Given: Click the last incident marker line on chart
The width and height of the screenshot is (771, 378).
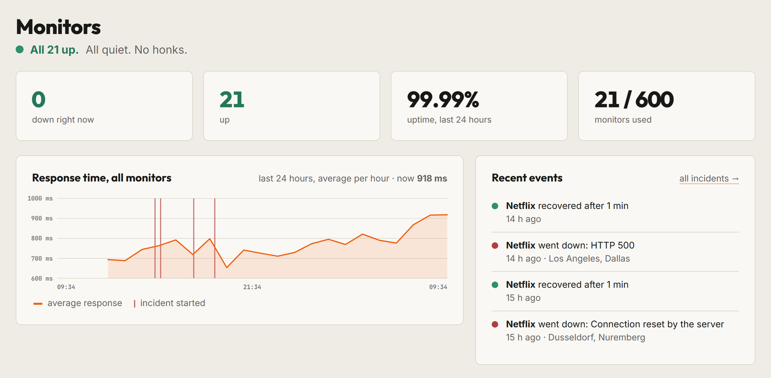Looking at the screenshot, I should click(x=215, y=238).
